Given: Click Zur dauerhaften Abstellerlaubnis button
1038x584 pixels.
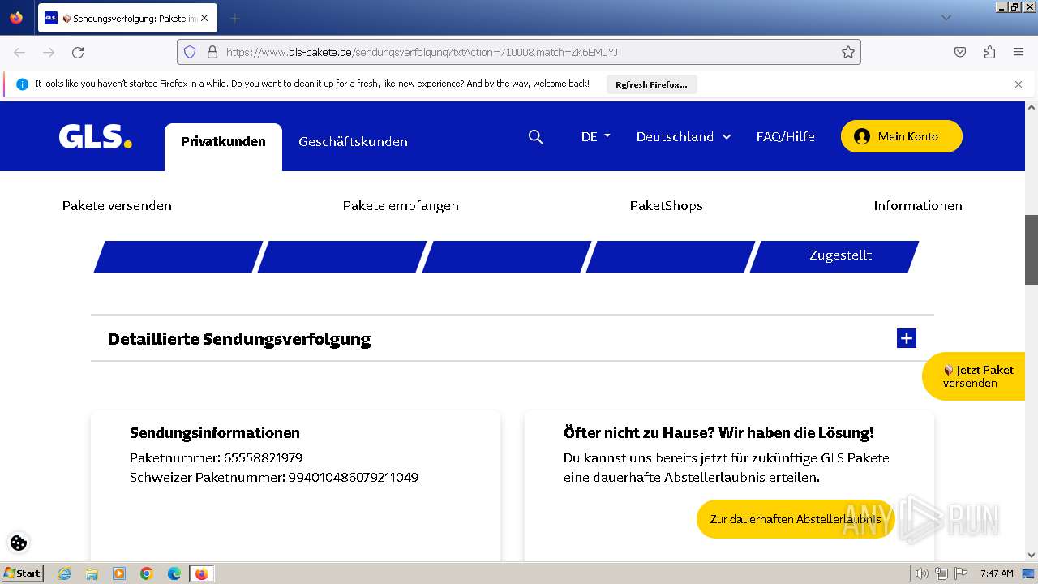Looking at the screenshot, I should click(796, 519).
